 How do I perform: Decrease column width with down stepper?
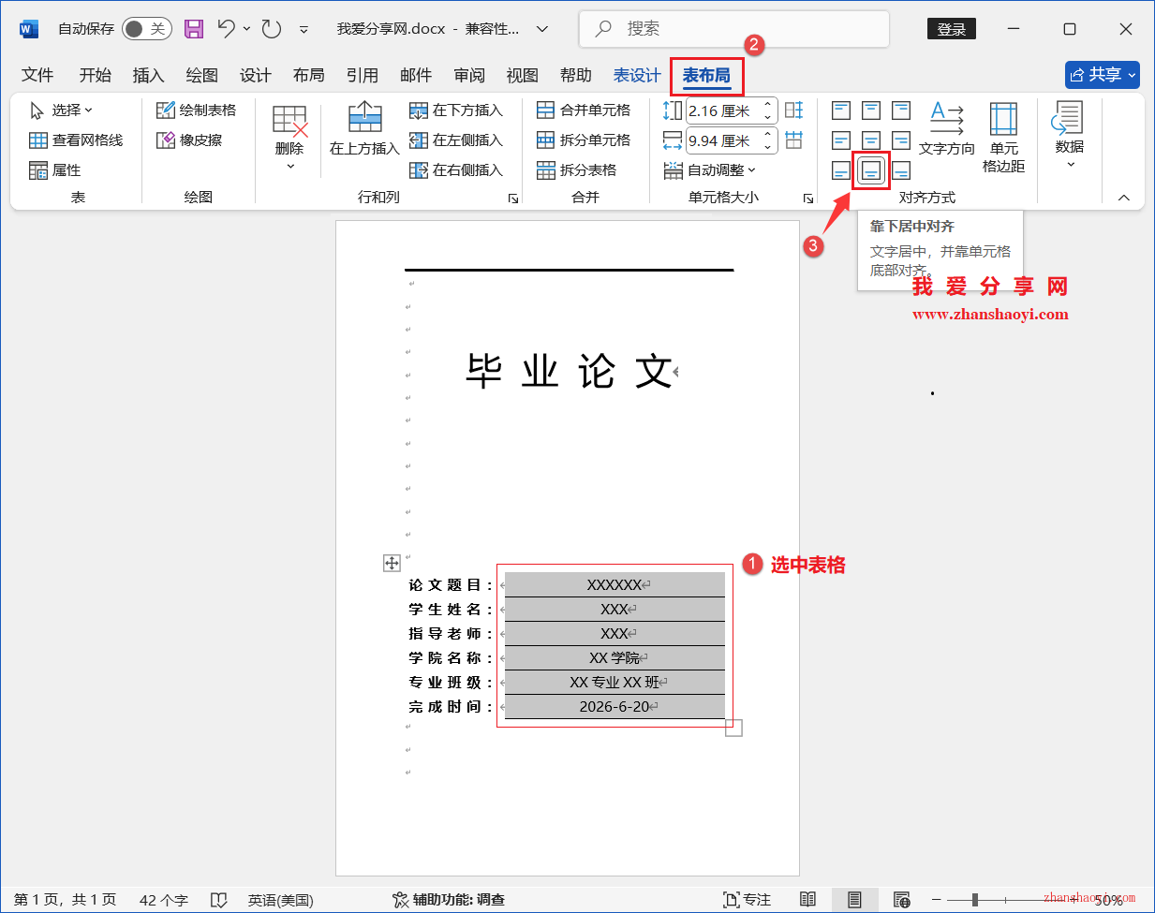[x=768, y=147]
